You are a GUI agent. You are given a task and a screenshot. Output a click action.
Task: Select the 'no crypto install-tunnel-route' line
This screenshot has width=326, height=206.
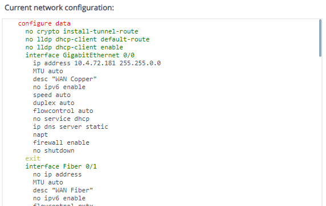(81, 31)
